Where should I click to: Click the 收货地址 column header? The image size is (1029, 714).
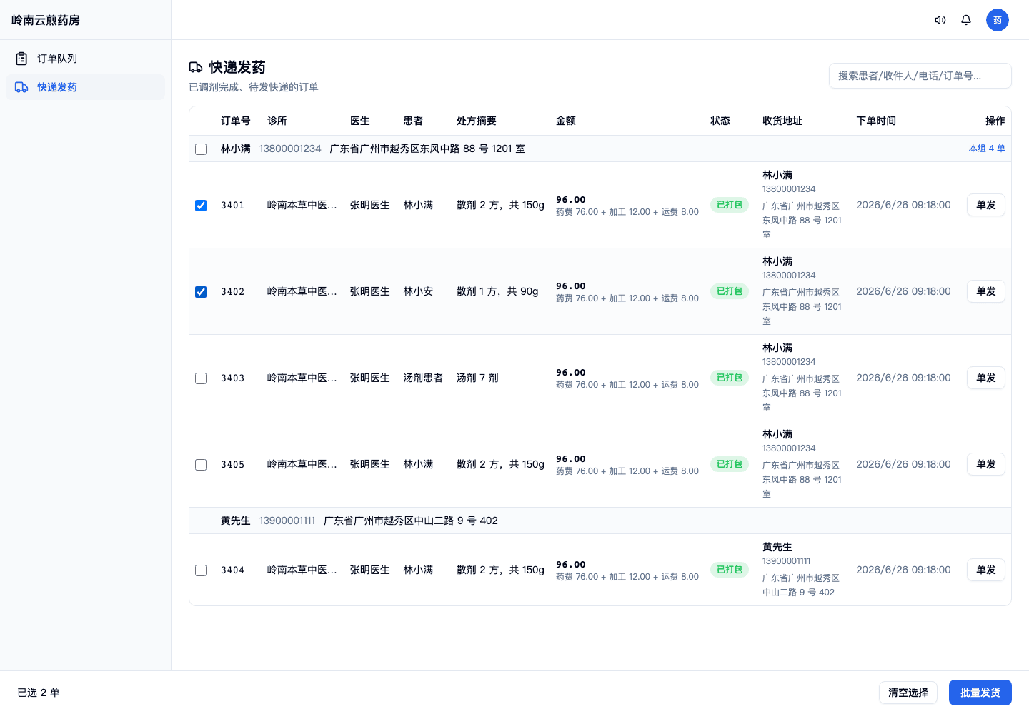coord(782,121)
